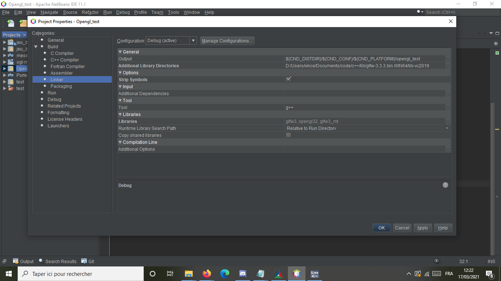This screenshot has height=281, width=501.
Task: Open the editor documents list arrow
Action: (x=492, y=33)
